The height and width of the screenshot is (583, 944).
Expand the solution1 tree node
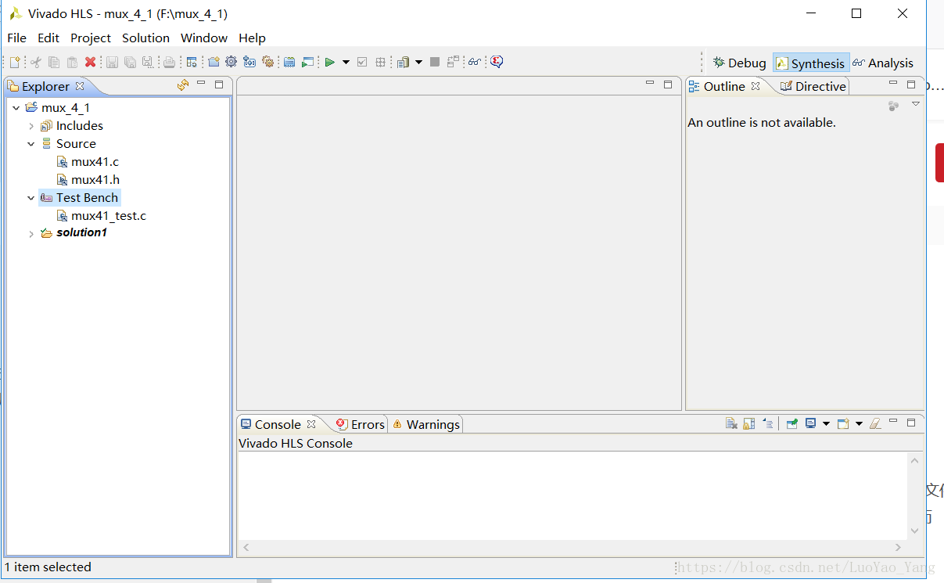coord(31,233)
